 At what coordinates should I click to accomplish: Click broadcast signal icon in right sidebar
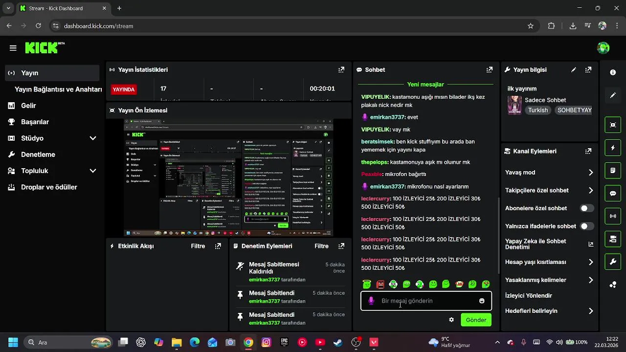(613, 216)
